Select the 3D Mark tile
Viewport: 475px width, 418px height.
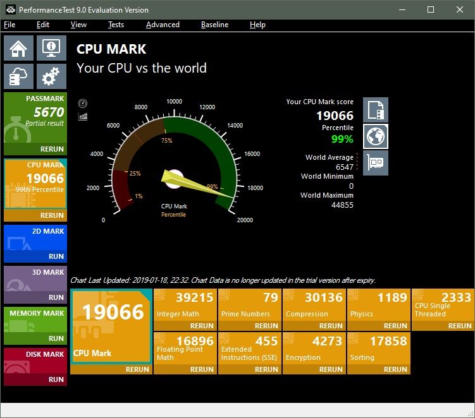(x=35, y=279)
